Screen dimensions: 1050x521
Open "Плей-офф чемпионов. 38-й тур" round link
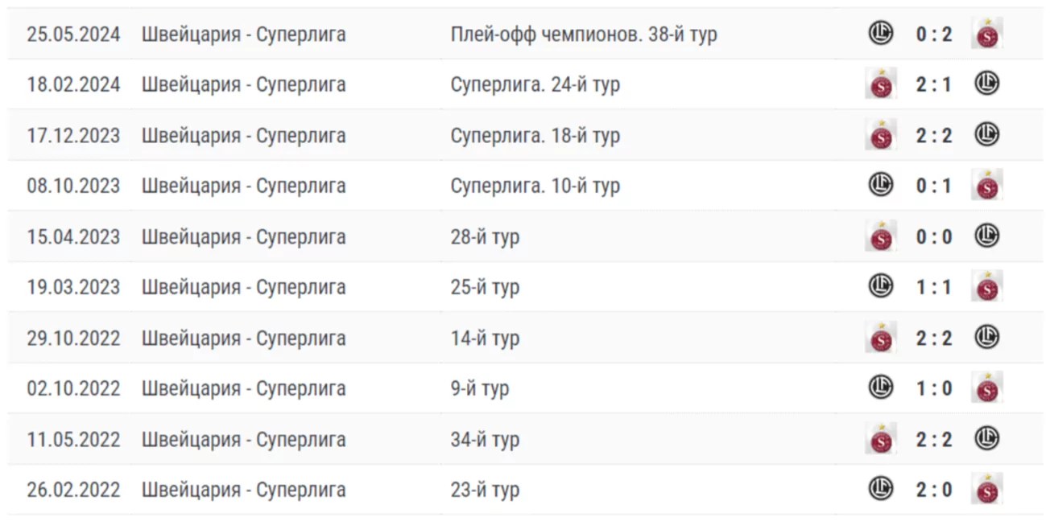pyautogui.click(x=583, y=35)
